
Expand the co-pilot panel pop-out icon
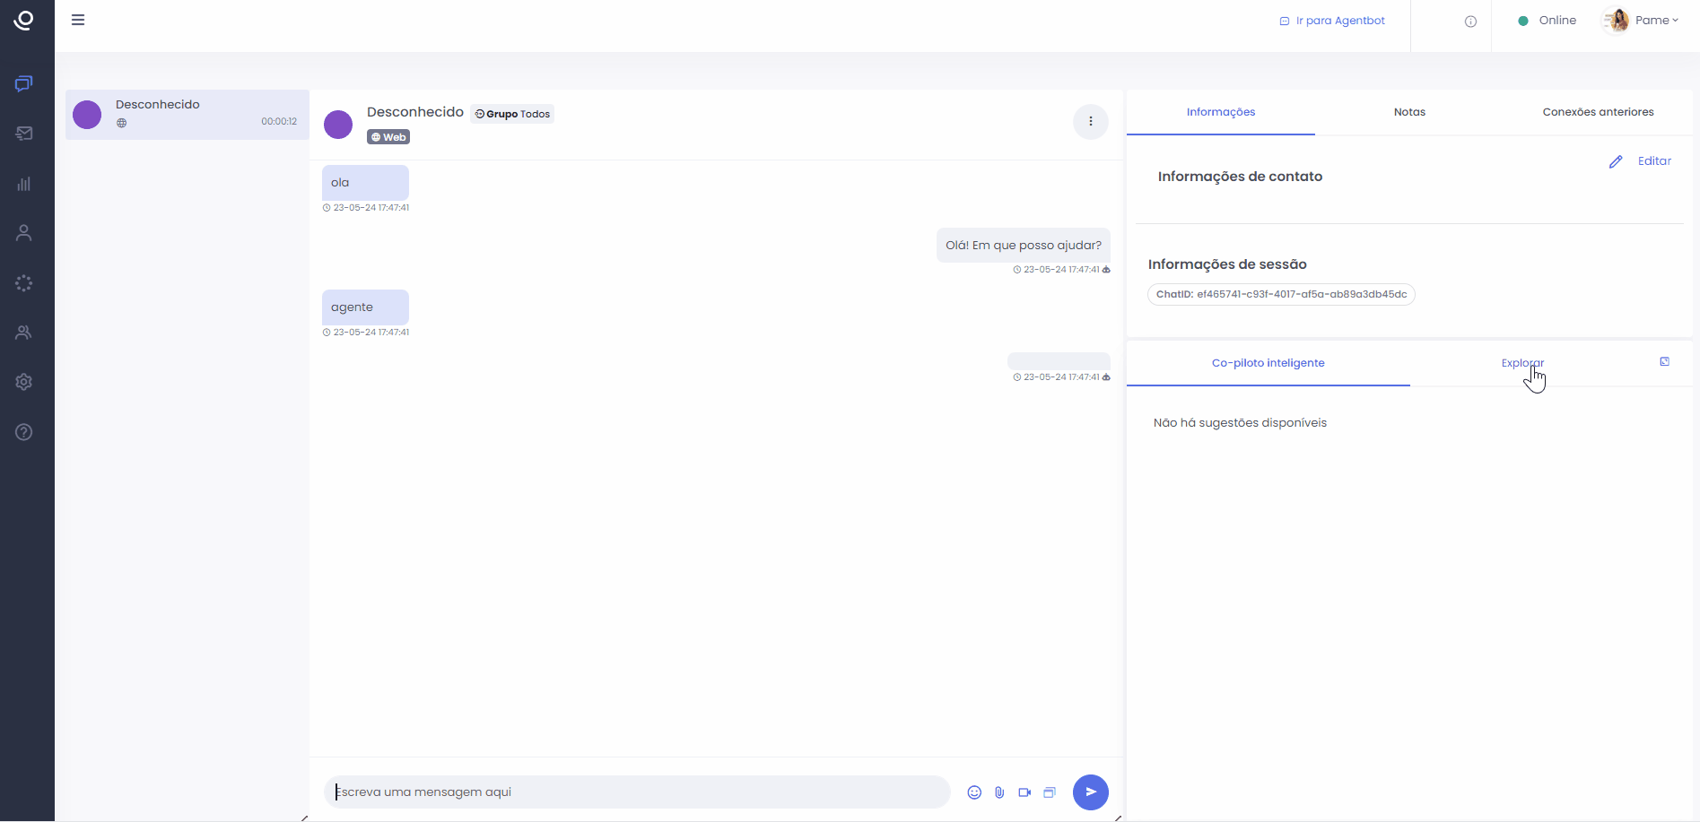(1664, 362)
